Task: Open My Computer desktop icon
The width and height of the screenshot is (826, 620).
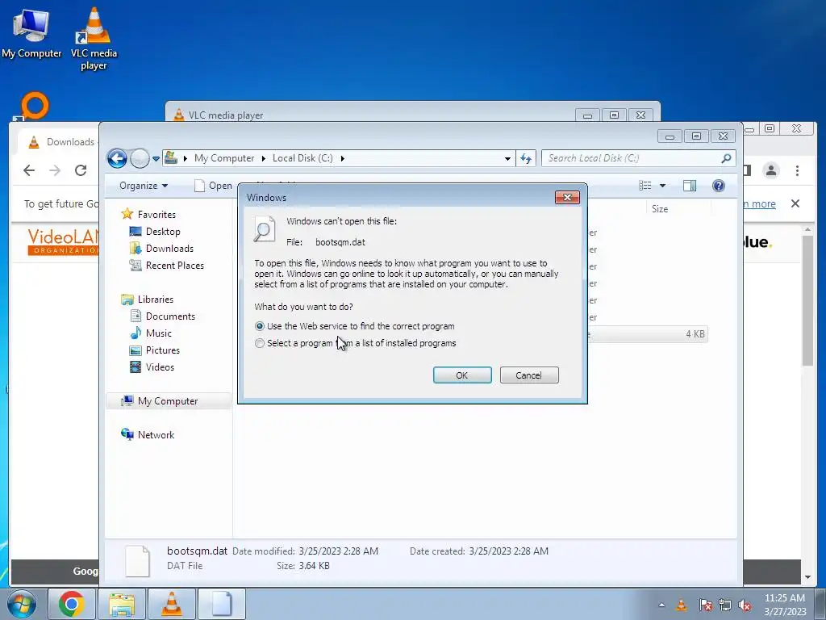Action: coord(31,32)
